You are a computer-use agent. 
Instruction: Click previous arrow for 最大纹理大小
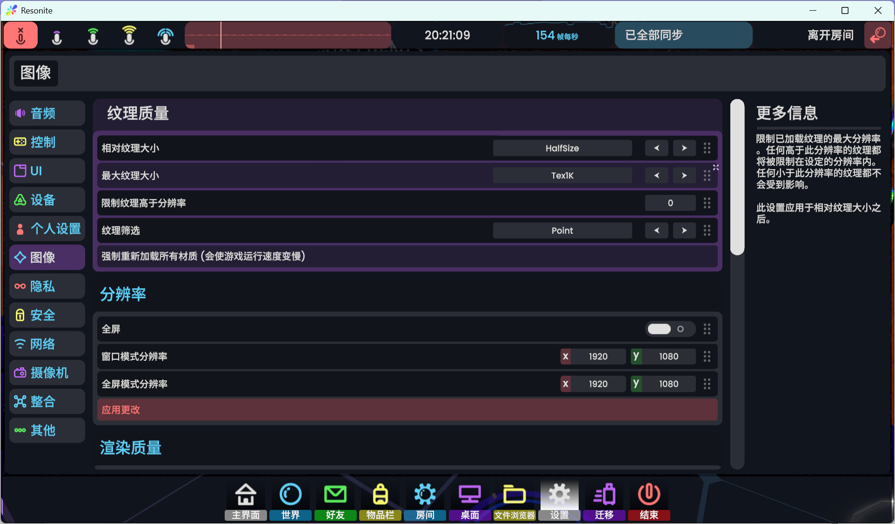pos(656,176)
